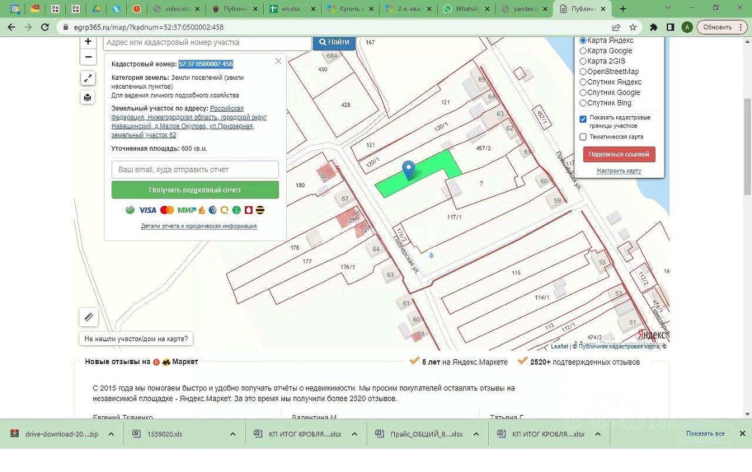
Task: Open Публичная кадастровая карта attribution link
Action: click(x=619, y=346)
